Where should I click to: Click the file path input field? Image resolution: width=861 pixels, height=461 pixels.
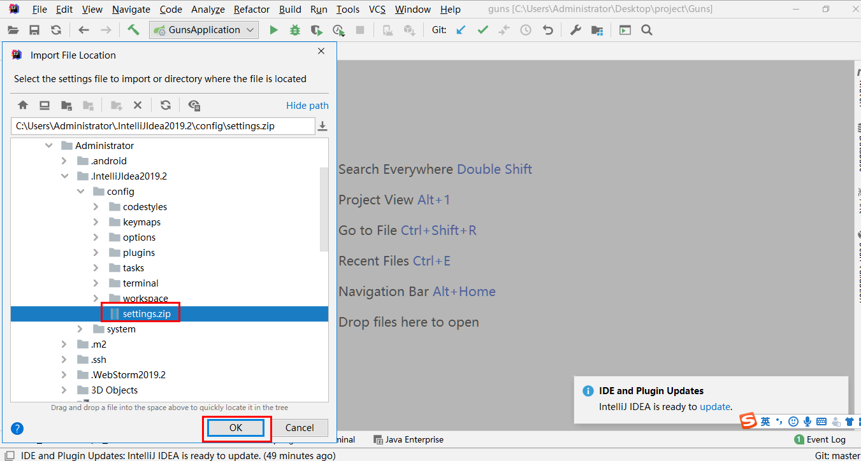(x=163, y=126)
